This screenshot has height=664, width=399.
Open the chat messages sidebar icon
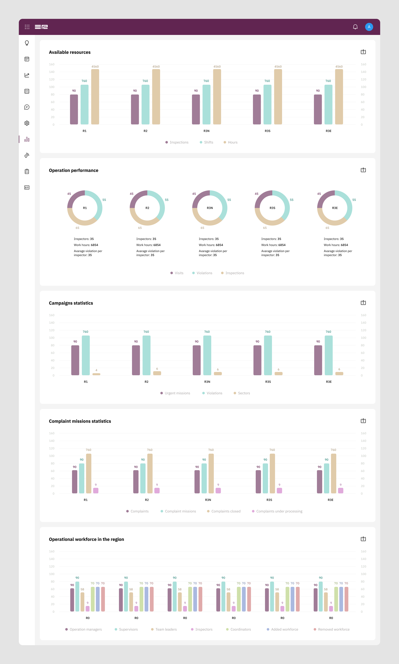[27, 107]
